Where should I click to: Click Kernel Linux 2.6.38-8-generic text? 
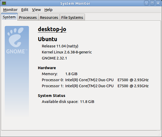pyautogui.click(x=67, y=52)
